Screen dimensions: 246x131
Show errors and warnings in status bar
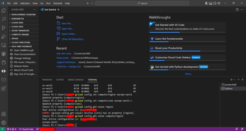pos(12,129)
